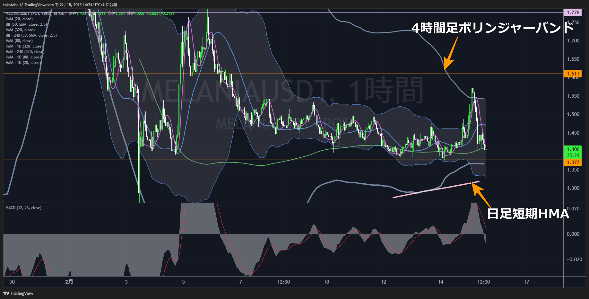Click the 7 date label on time axis

coord(240,282)
